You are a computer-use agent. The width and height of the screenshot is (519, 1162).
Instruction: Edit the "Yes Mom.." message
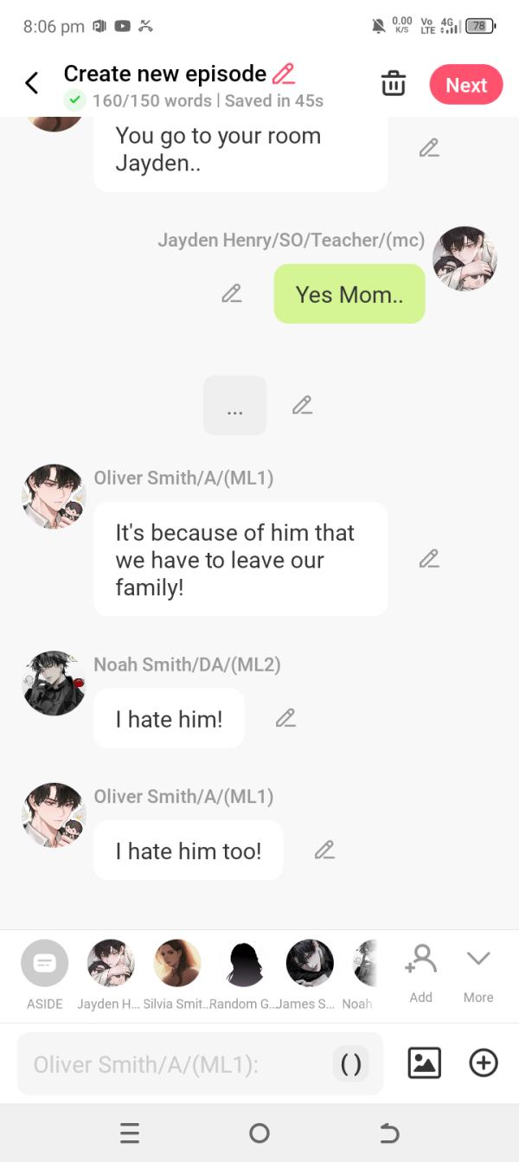click(x=231, y=294)
